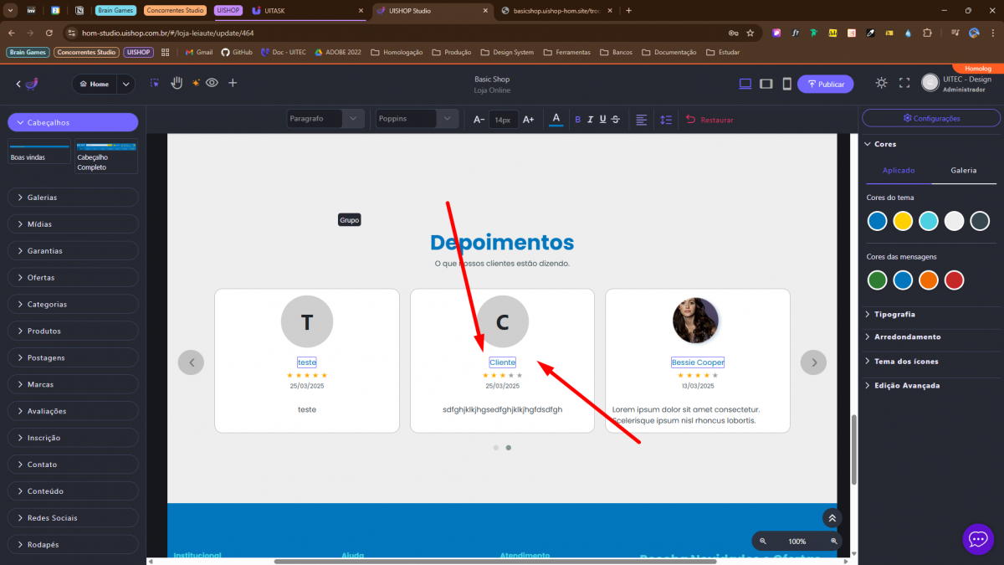1004x565 pixels.
Task: Open the UITASK browser tab
Action: coord(301,11)
